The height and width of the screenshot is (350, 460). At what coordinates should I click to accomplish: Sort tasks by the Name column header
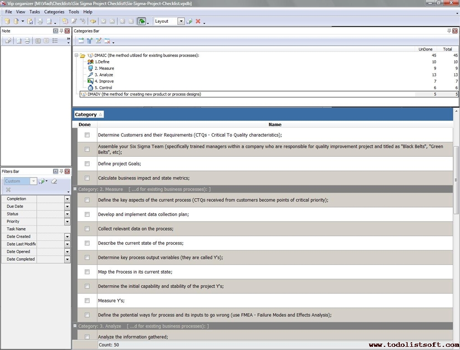click(x=274, y=124)
